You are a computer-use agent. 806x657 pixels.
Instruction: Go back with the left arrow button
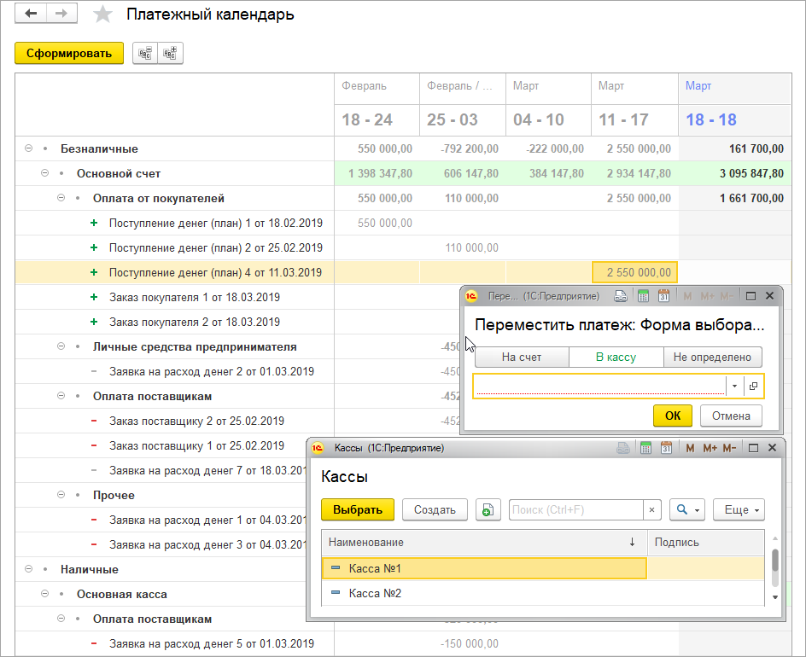click(31, 14)
